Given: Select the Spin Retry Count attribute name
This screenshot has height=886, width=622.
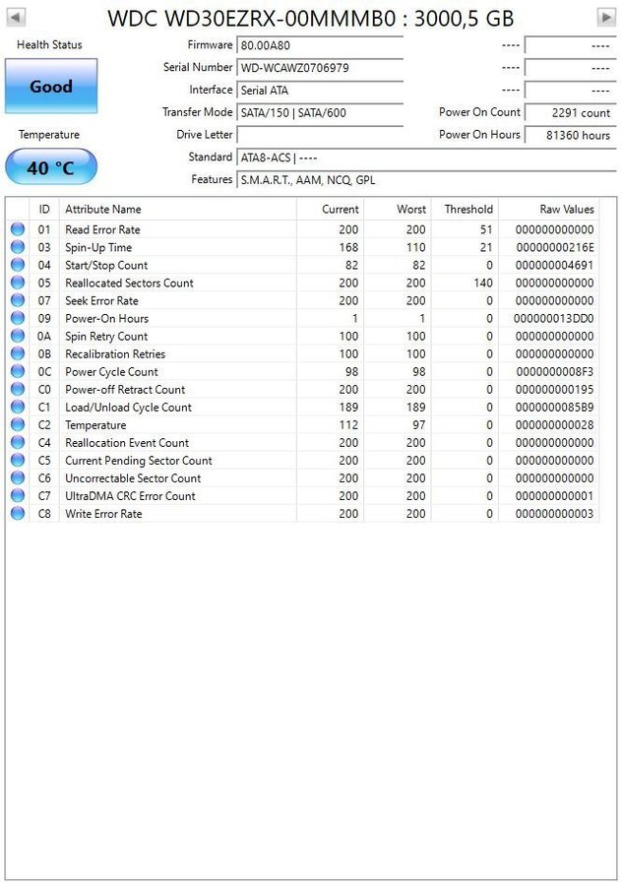Looking at the screenshot, I should (106, 337).
